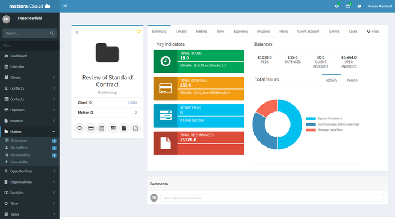Click the add expense card button on matter card
395x219 pixels.
(x=91, y=128)
